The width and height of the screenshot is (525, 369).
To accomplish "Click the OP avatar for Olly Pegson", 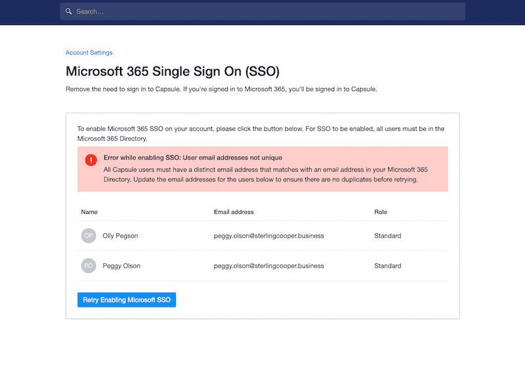I will point(89,236).
